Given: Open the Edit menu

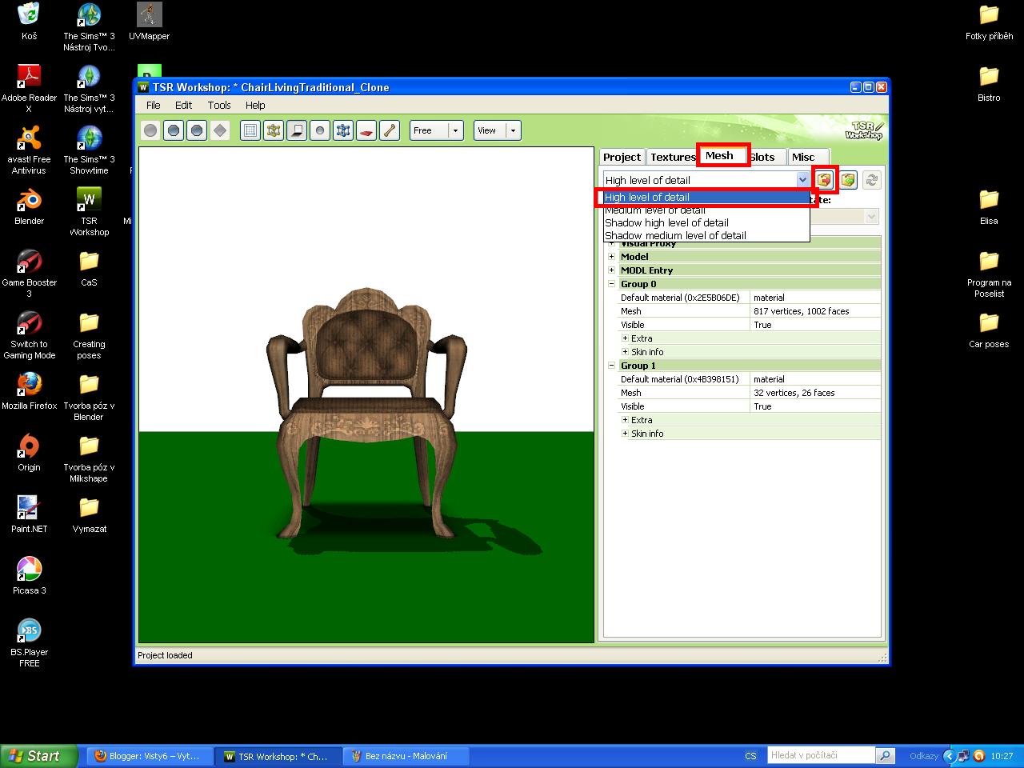Looking at the screenshot, I should coord(184,105).
